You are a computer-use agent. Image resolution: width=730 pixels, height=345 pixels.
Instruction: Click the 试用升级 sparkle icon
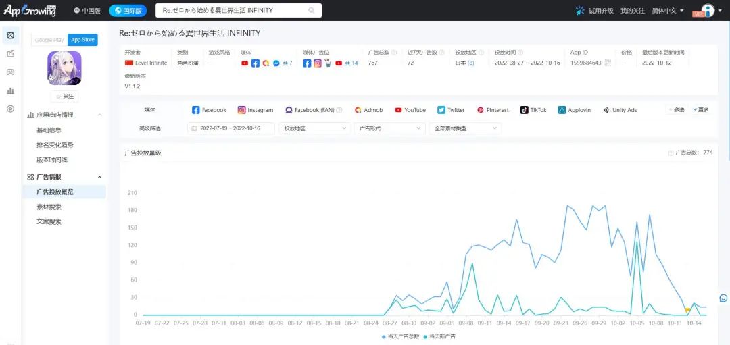pyautogui.click(x=580, y=10)
